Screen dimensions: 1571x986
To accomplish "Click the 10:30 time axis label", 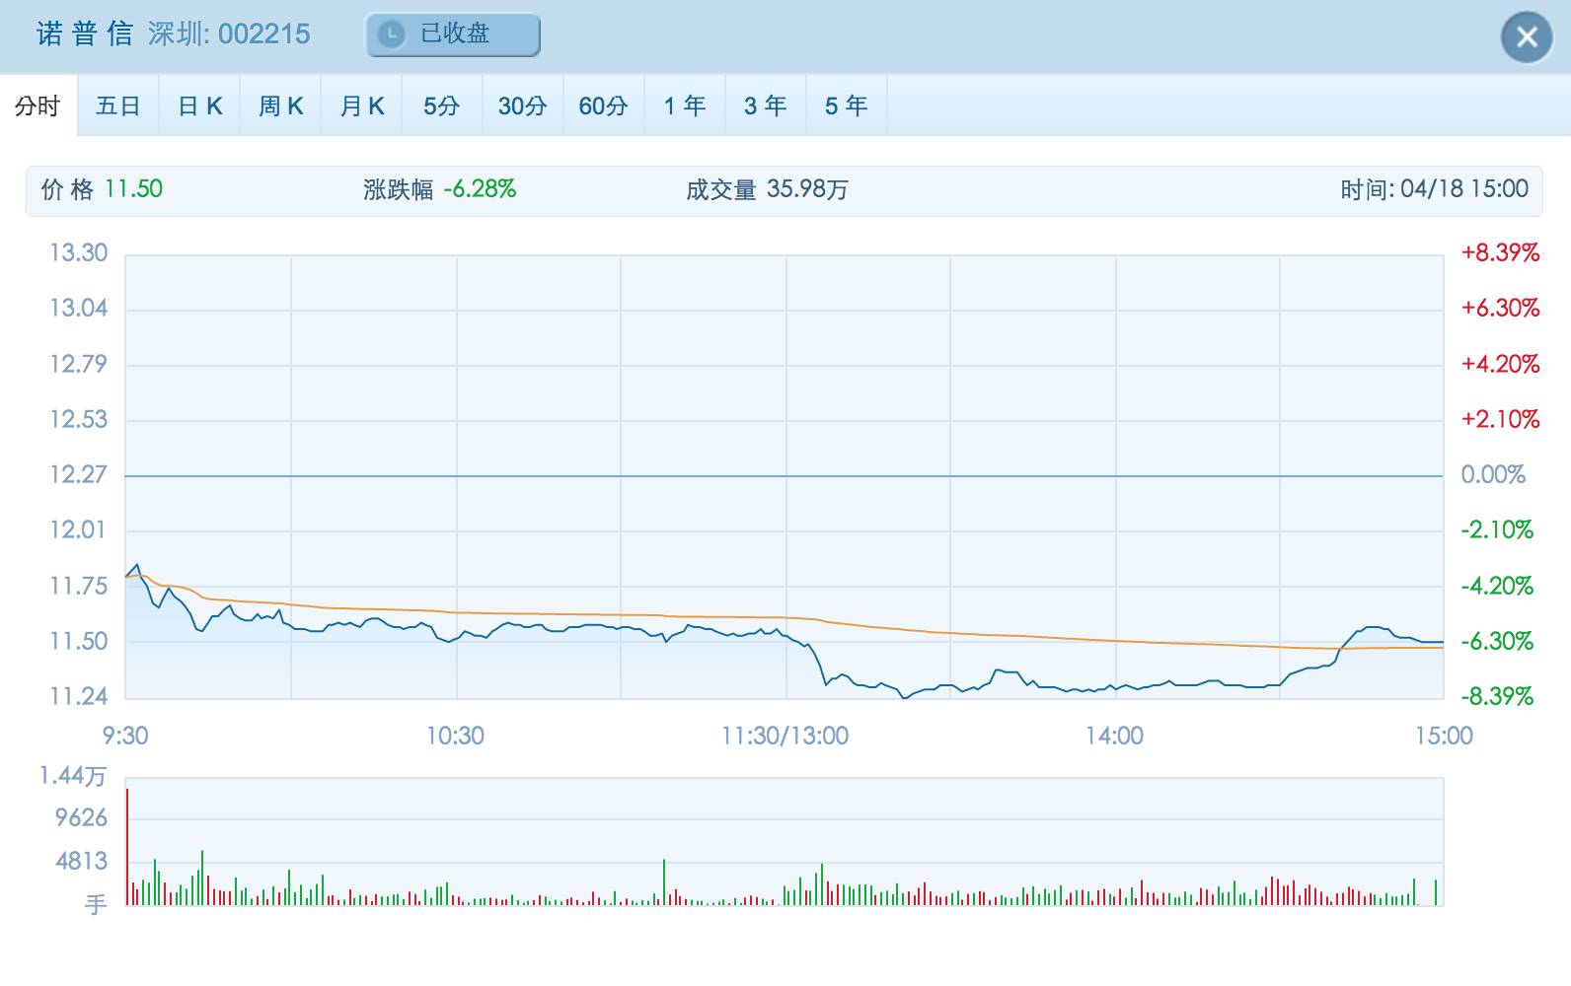I will 456,736.
